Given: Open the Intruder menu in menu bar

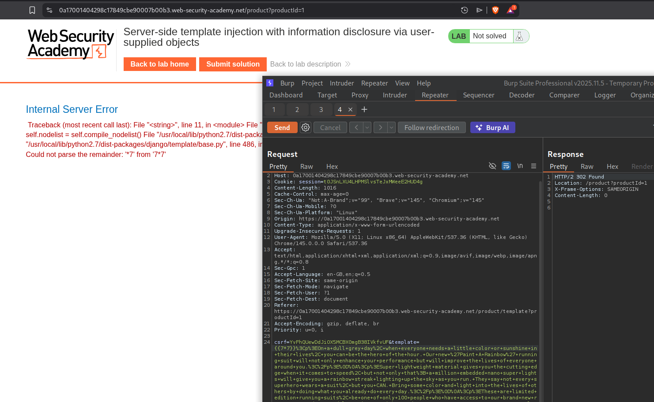Looking at the screenshot, I should (x=341, y=83).
